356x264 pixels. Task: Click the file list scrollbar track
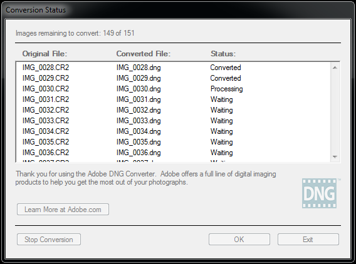tap(335, 112)
